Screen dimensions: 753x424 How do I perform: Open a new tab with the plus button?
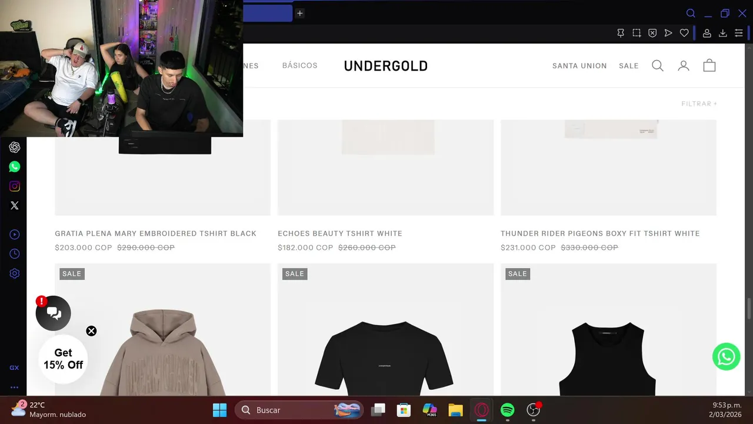click(299, 13)
